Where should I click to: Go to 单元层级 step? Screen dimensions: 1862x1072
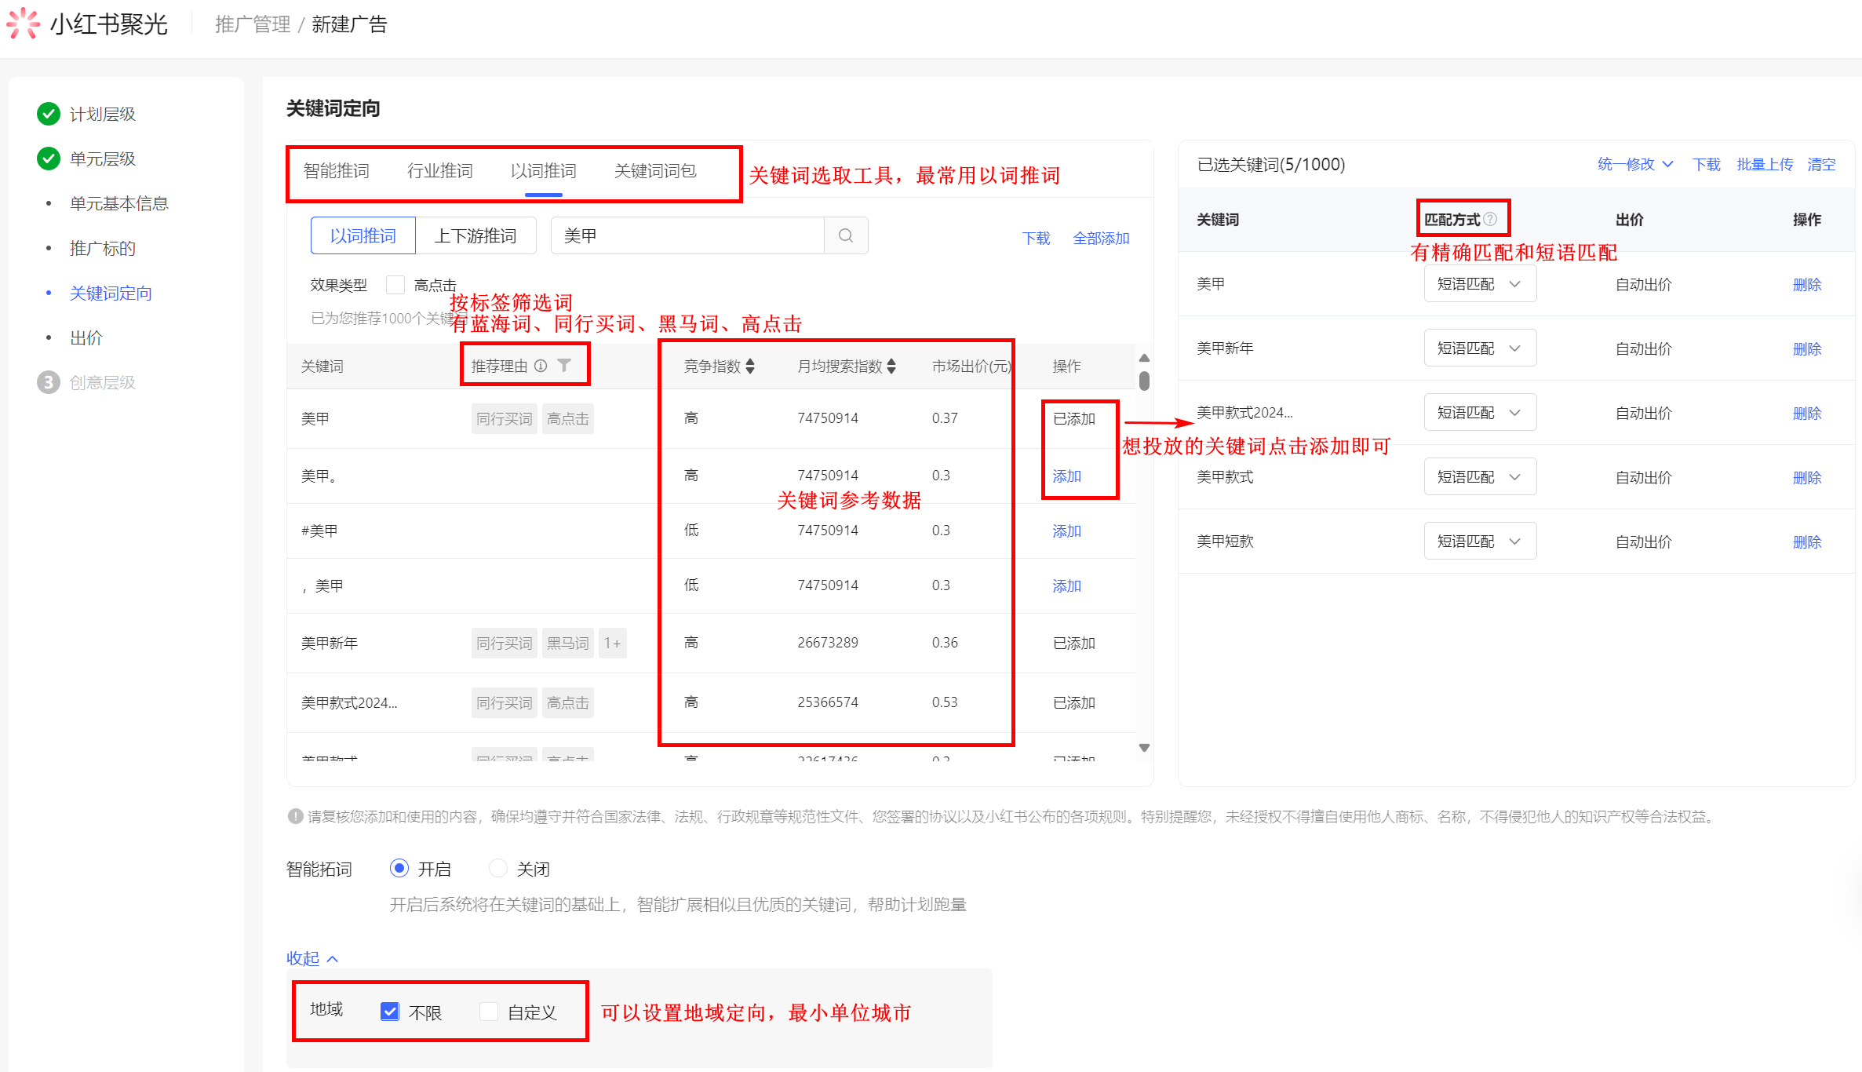pos(103,159)
